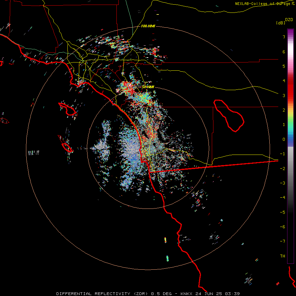Click the 100 NMI range ring label
296x296 pixels.
point(148,26)
